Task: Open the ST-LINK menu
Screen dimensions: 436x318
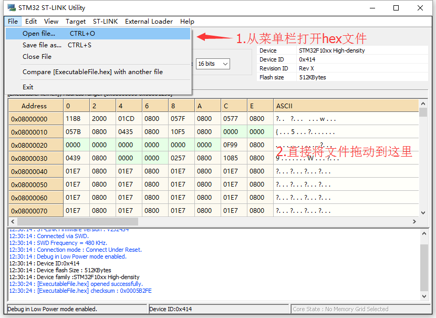Action: tap(106, 22)
